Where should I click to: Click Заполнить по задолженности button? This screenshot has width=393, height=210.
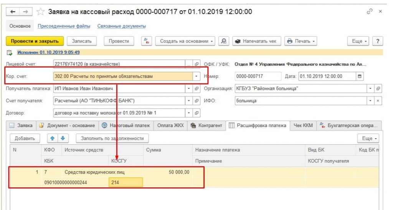point(112,138)
